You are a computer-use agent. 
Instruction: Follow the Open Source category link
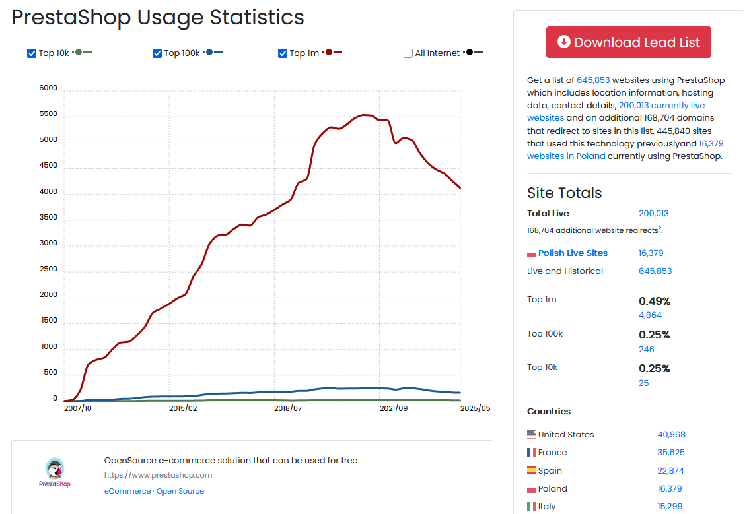[180, 491]
